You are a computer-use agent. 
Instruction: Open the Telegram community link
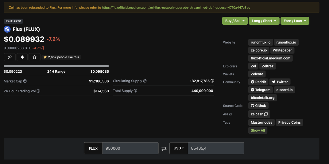pos(261,90)
